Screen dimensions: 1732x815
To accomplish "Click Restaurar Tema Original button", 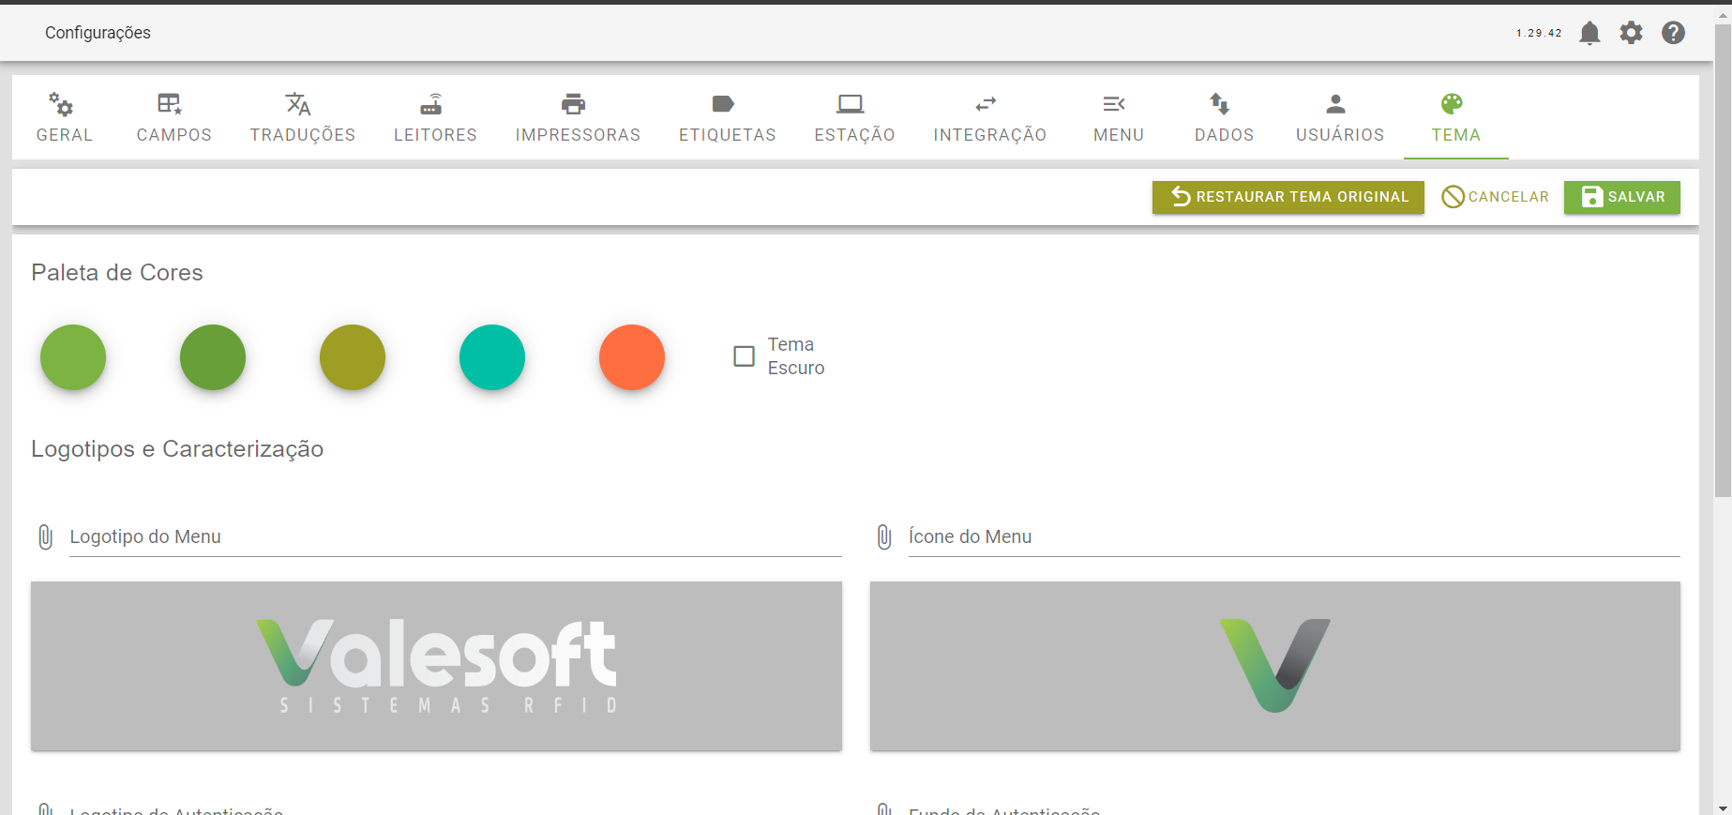I will (x=1288, y=197).
